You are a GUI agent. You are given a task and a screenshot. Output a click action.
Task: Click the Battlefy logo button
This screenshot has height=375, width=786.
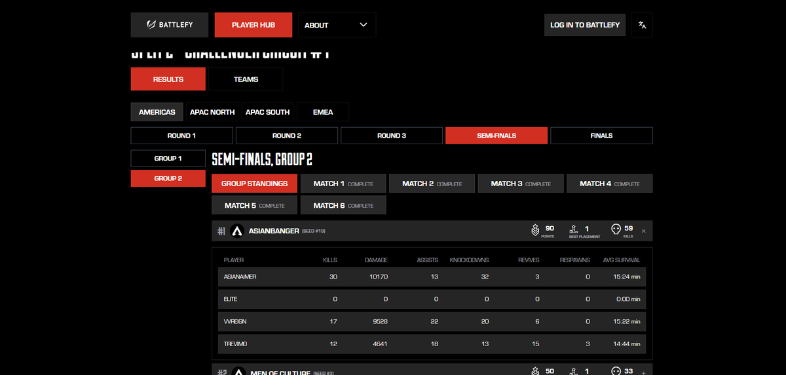[170, 25]
